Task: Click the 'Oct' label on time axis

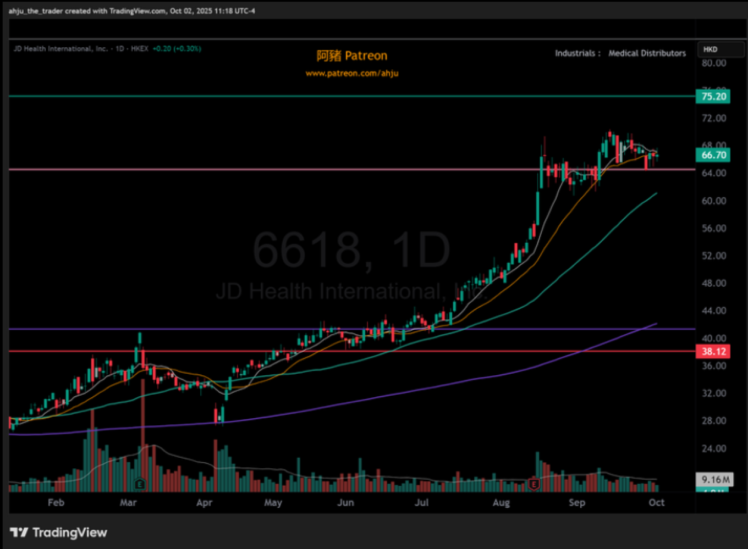Action: pyautogui.click(x=656, y=502)
